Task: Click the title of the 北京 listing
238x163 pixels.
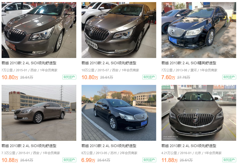Action: coord(189,146)
